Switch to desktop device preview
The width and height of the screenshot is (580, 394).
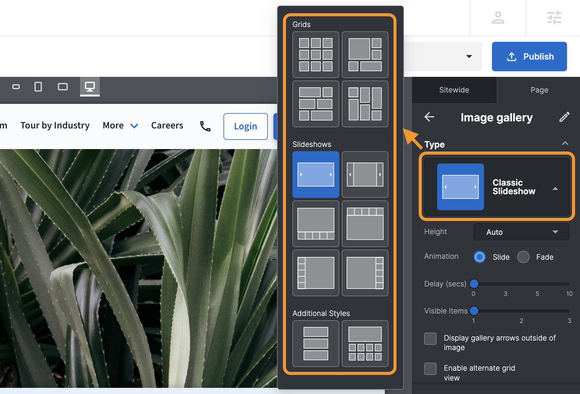90,87
